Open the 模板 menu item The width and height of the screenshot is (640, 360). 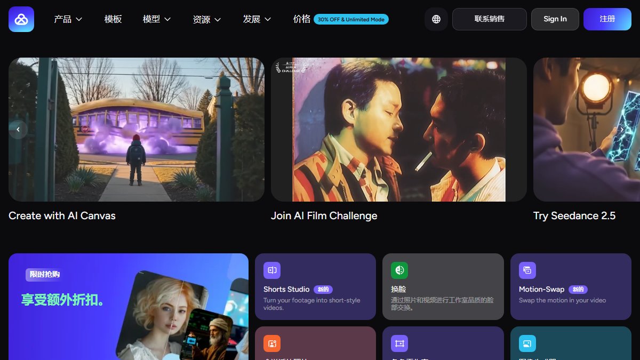coord(113,19)
